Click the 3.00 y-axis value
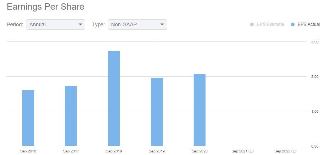Screen dimensions: 322x155 pos(315,42)
